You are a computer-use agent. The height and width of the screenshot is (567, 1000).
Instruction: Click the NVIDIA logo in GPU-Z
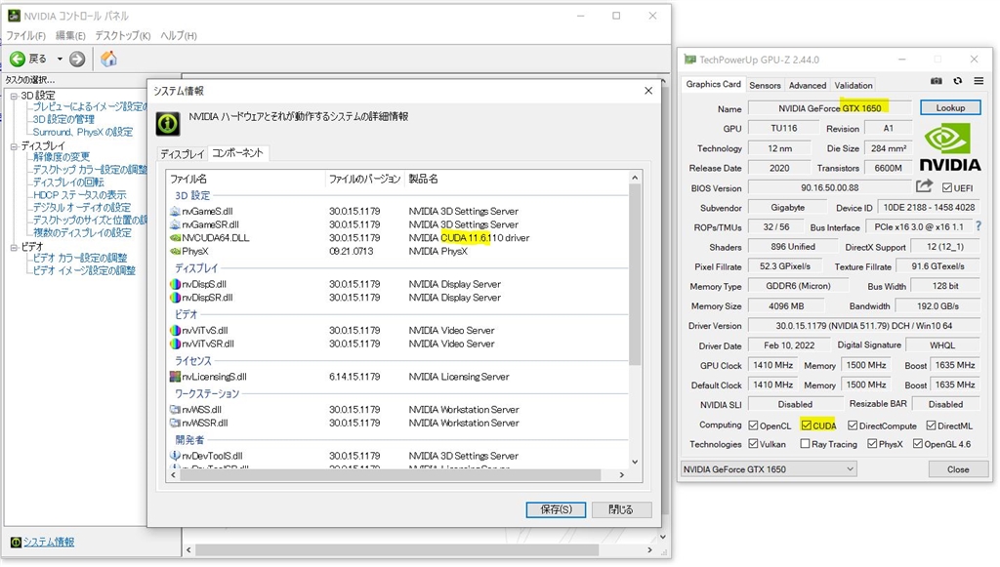pyautogui.click(x=949, y=148)
